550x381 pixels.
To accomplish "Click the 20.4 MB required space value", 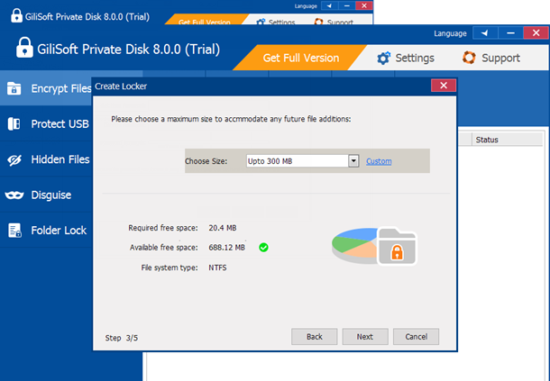I will click(223, 228).
